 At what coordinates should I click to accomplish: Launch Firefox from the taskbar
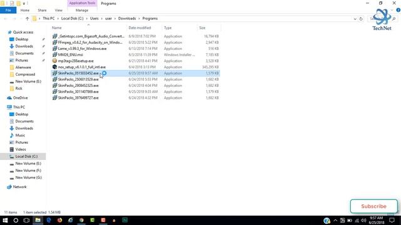click(60, 220)
